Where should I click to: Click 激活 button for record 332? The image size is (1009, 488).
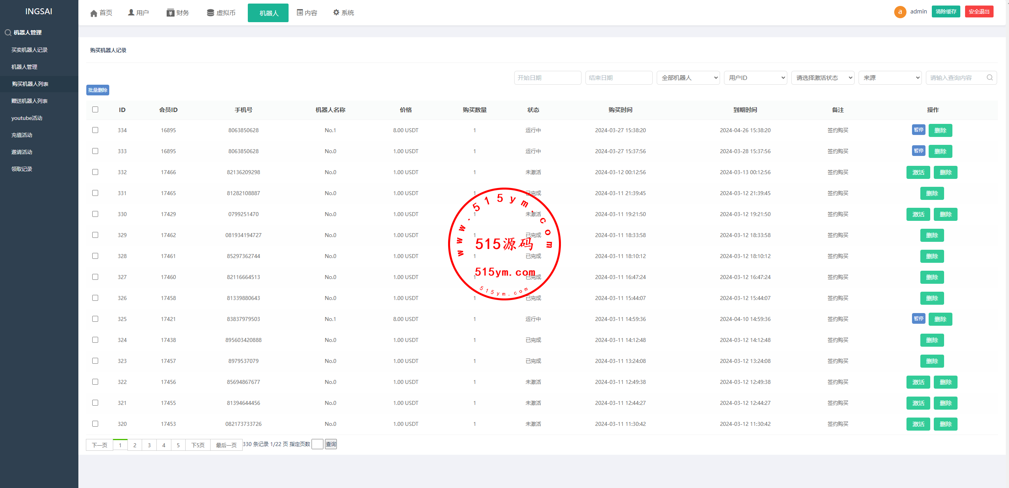point(918,173)
